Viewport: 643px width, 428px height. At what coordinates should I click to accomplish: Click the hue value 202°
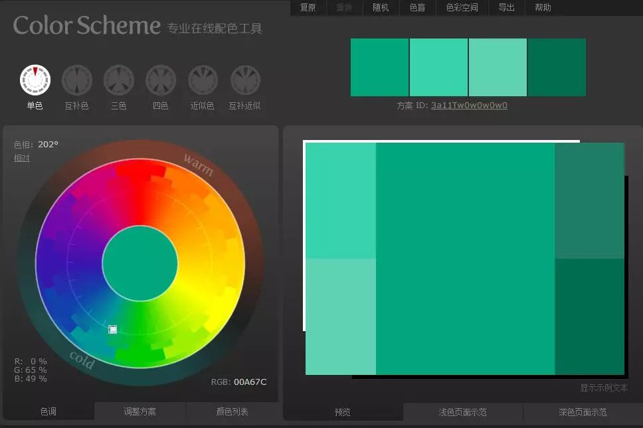[48, 144]
